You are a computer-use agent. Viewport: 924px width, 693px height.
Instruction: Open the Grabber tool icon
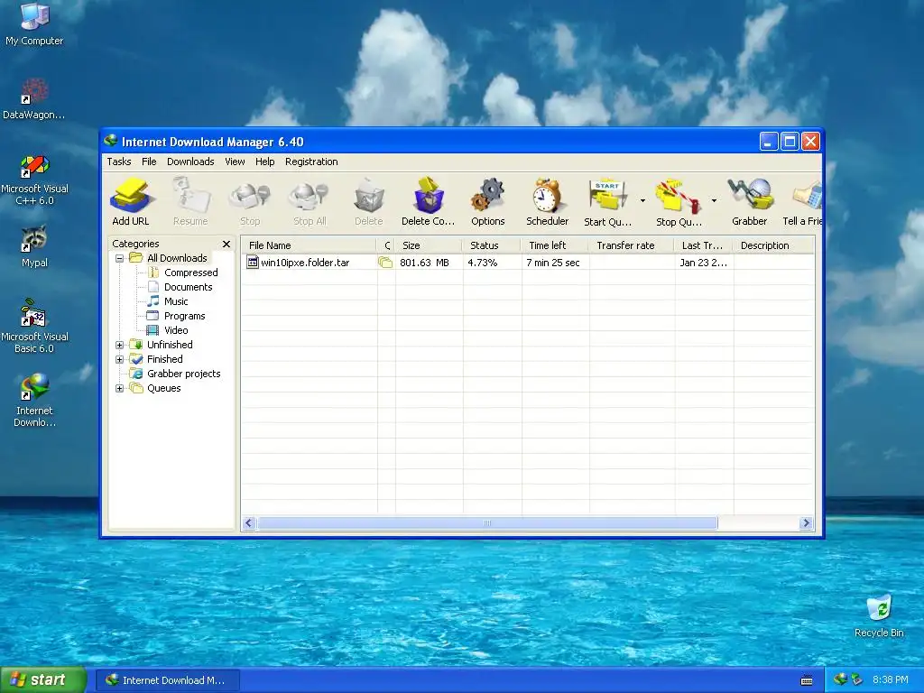point(750,201)
